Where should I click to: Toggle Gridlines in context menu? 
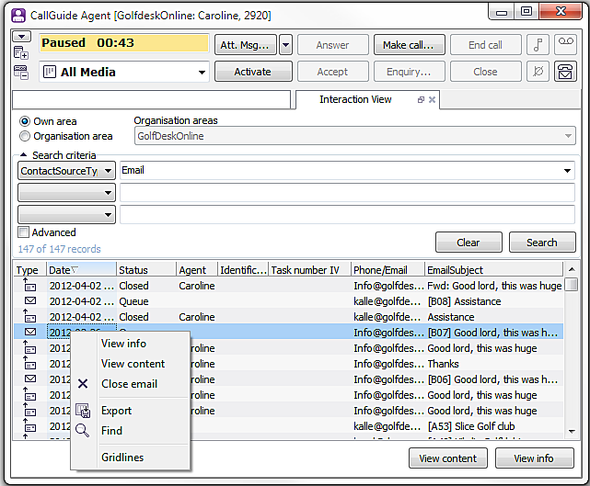122,458
